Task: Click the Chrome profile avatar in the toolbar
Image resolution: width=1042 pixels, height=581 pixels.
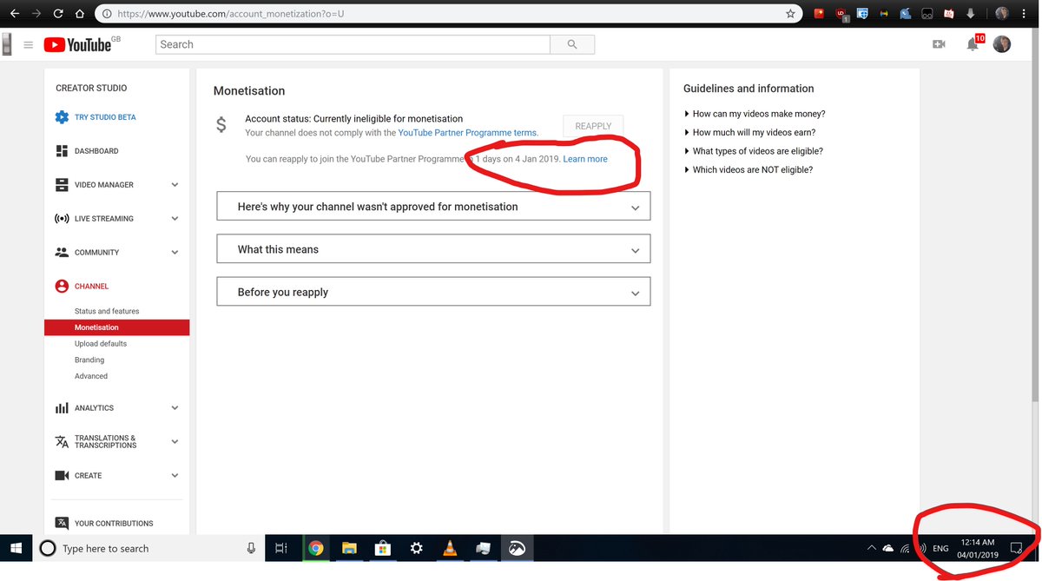Action: [x=1002, y=14]
